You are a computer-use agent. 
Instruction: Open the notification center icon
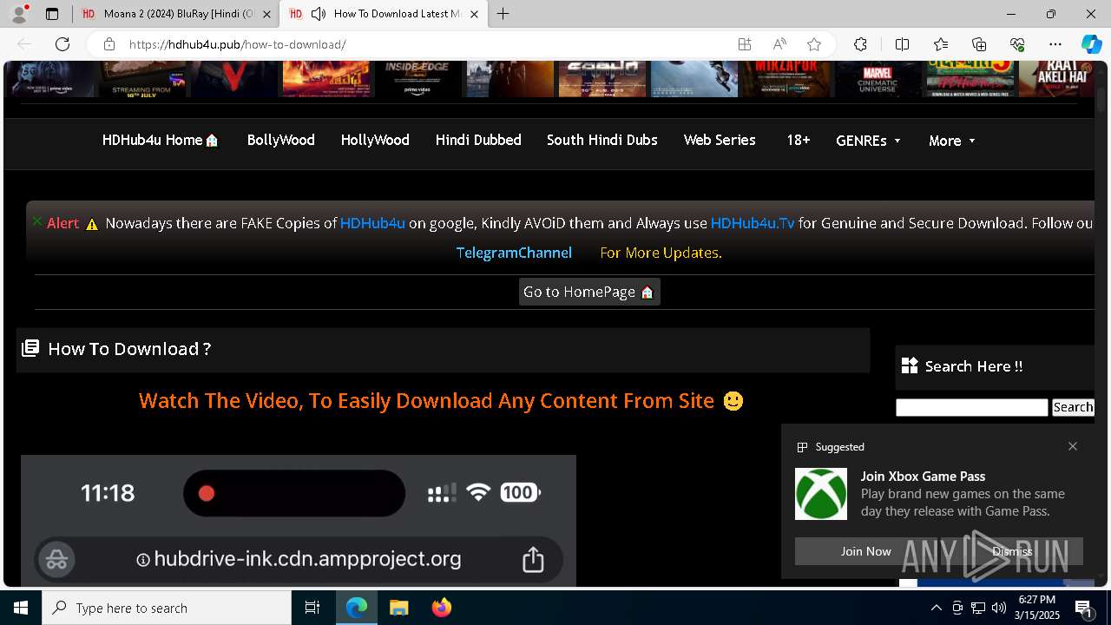[1084, 608]
